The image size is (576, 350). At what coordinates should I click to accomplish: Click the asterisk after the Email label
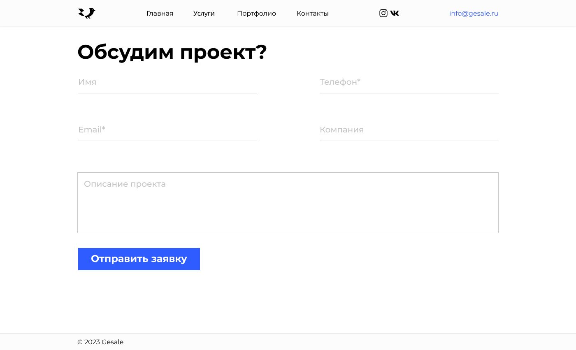pyautogui.click(x=104, y=128)
